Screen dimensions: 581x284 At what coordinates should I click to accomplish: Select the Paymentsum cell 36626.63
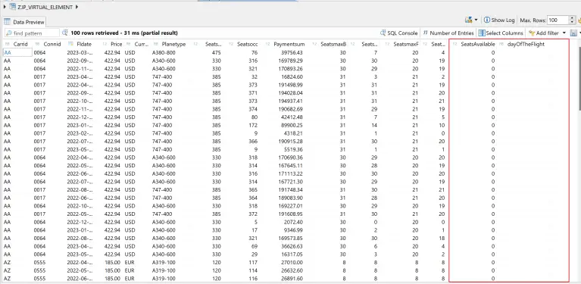(292, 246)
